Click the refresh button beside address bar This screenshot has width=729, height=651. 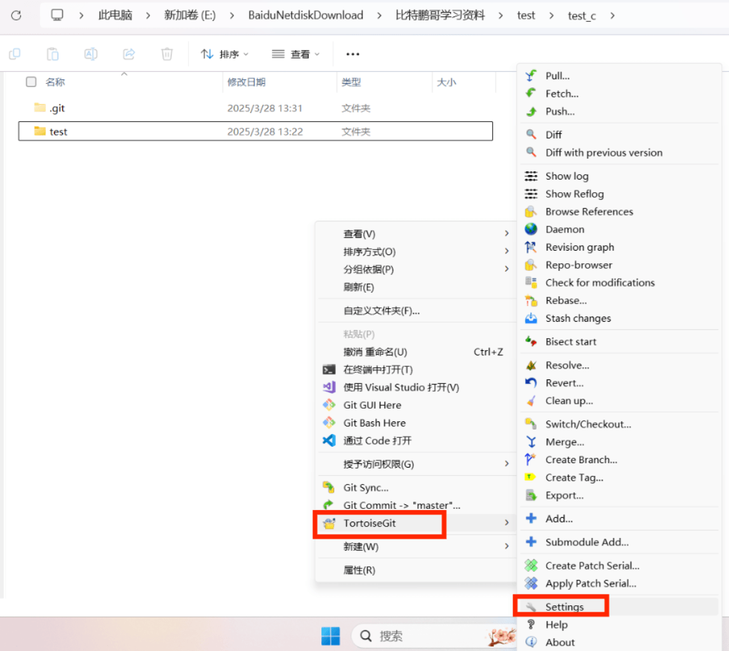[x=17, y=15]
